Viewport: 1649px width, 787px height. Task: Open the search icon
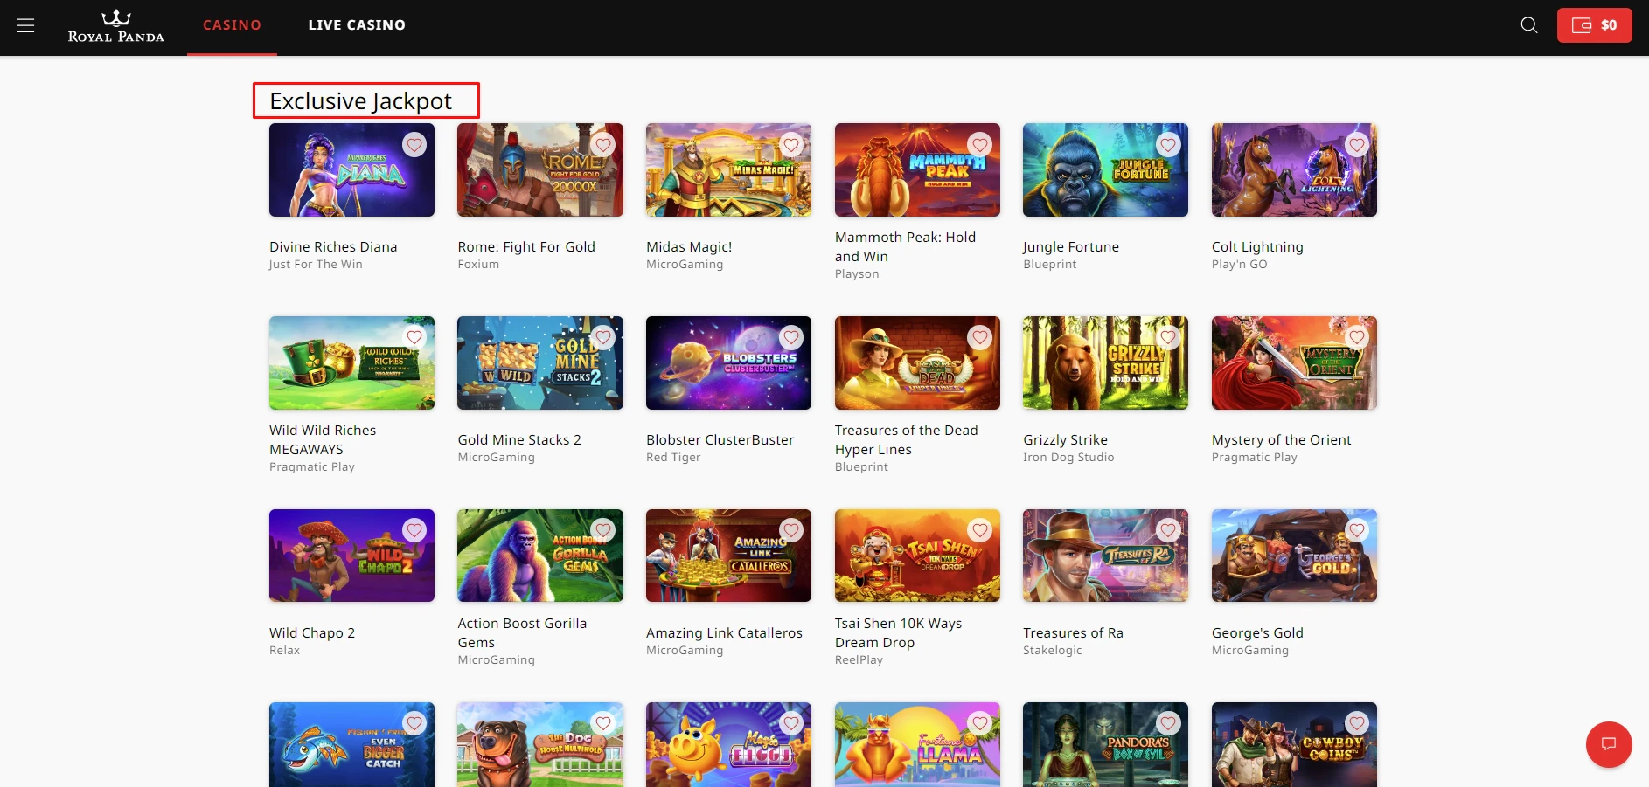click(1528, 25)
